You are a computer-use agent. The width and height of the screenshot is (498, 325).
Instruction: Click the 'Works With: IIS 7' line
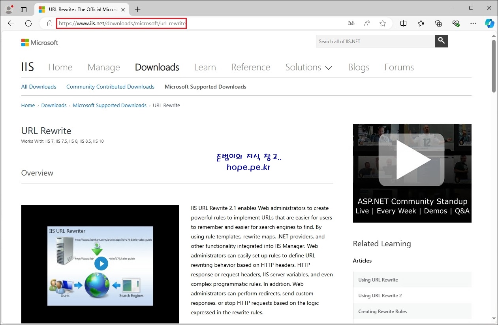pyautogui.click(x=62, y=141)
